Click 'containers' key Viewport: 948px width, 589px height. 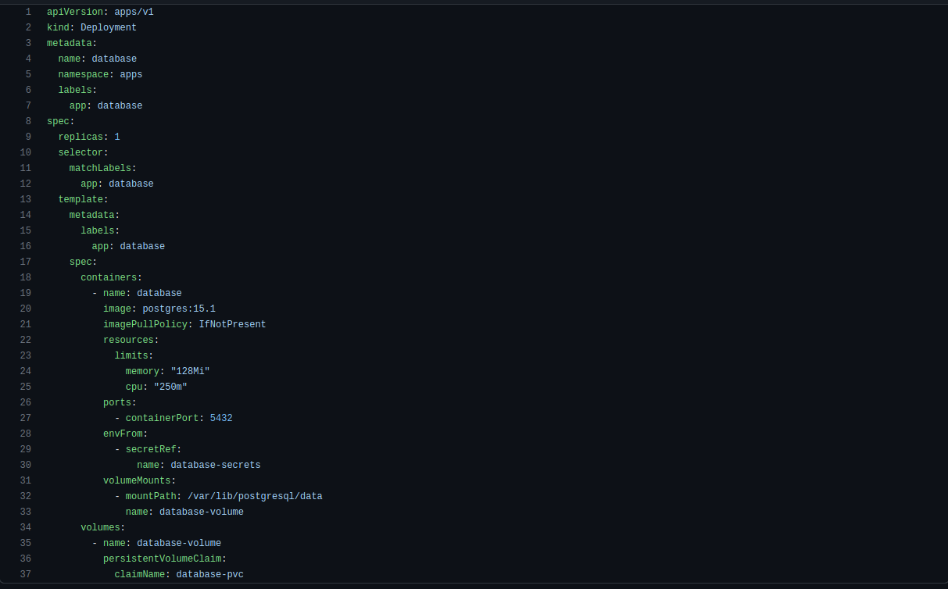pos(109,277)
